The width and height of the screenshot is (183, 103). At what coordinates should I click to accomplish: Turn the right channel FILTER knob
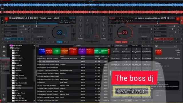(104, 36)
